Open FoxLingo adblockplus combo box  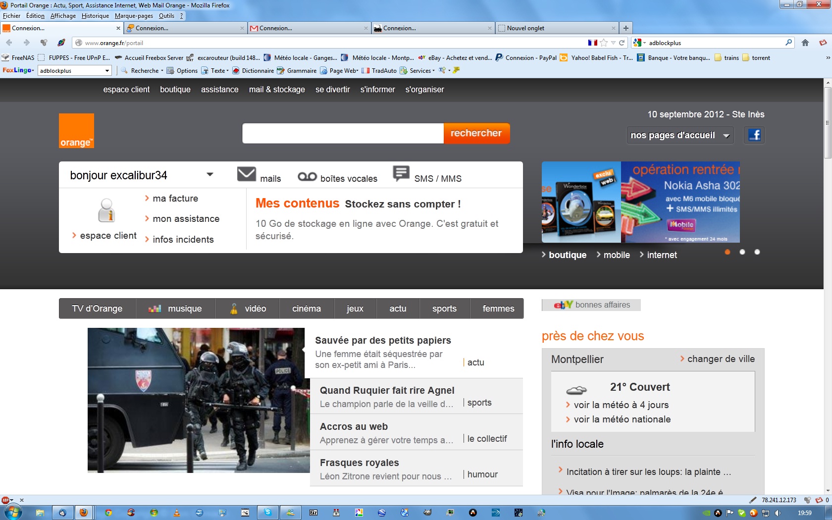pyautogui.click(x=75, y=71)
